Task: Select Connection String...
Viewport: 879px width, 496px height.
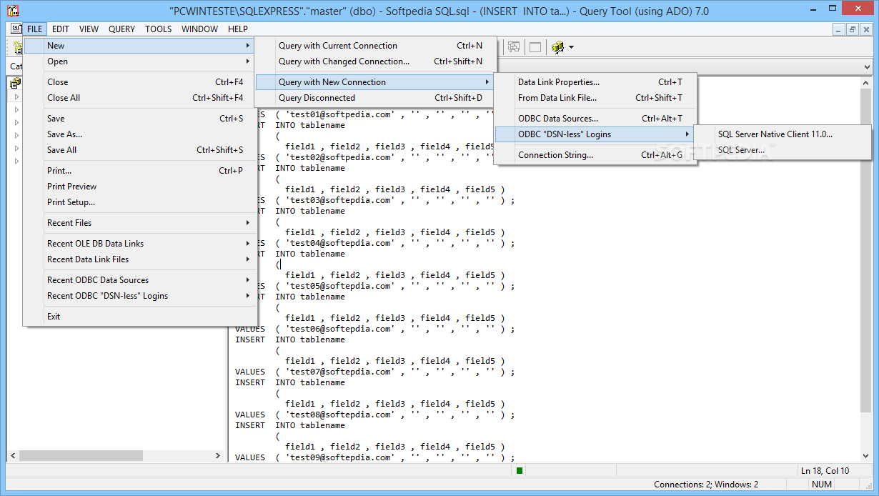Action: coord(595,155)
